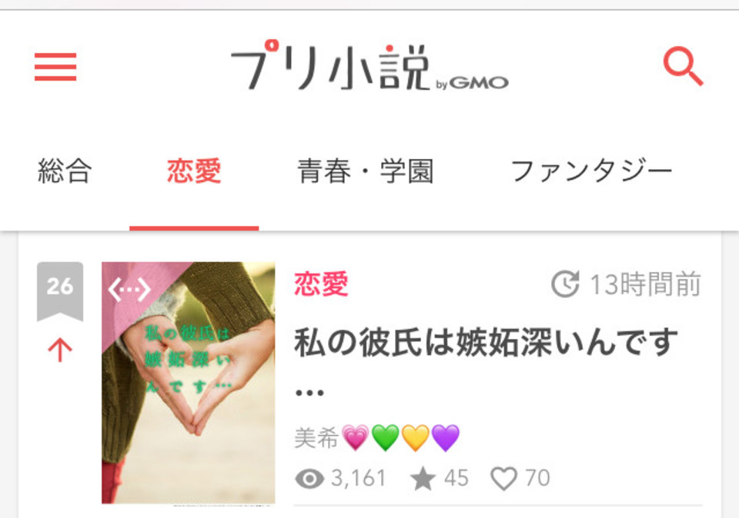Viewport: 739px width, 518px height.
Task: Click the rank 26 ribbon badge
Action: 60,292
